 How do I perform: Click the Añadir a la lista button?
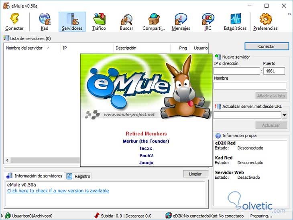[x=271, y=96]
